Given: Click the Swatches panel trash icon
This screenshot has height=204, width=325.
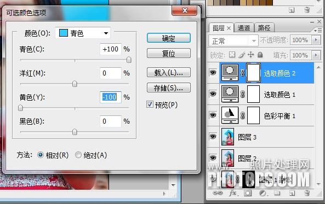Looking at the screenshot, I should [x=307, y=10].
